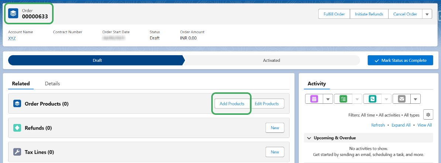Open activity timeline settings gear
This screenshot has height=163, width=441.
[x=428, y=115]
